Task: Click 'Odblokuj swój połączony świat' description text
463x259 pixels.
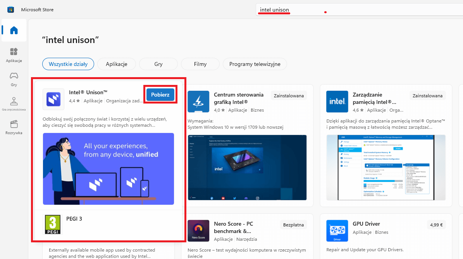Action: (105, 122)
